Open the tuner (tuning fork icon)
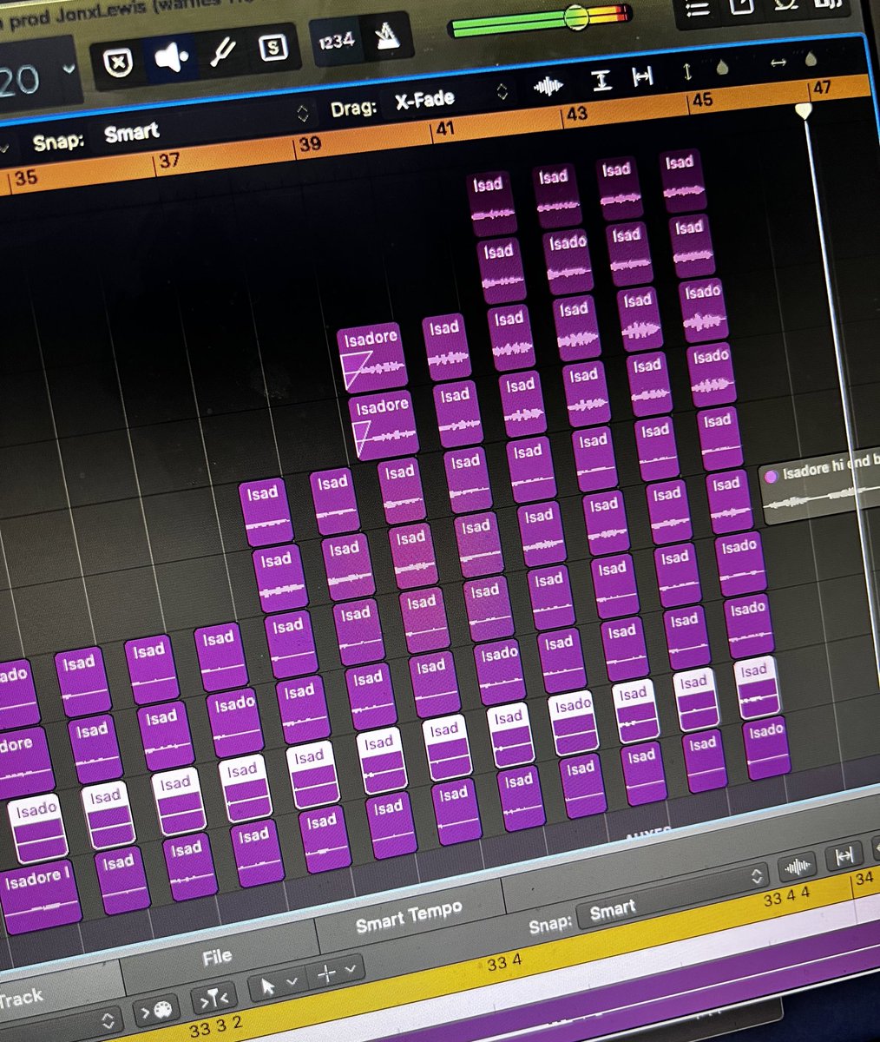Screen dimensions: 880x1042 (224, 52)
